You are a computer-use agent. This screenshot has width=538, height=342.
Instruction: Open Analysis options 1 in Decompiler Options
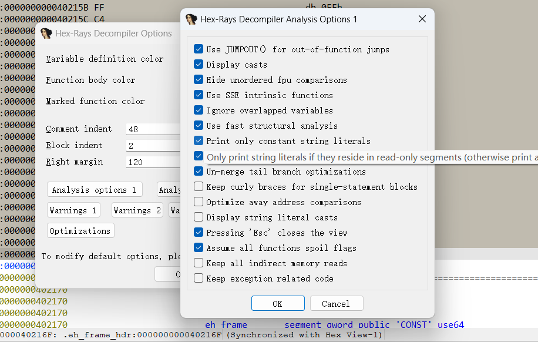click(x=95, y=190)
